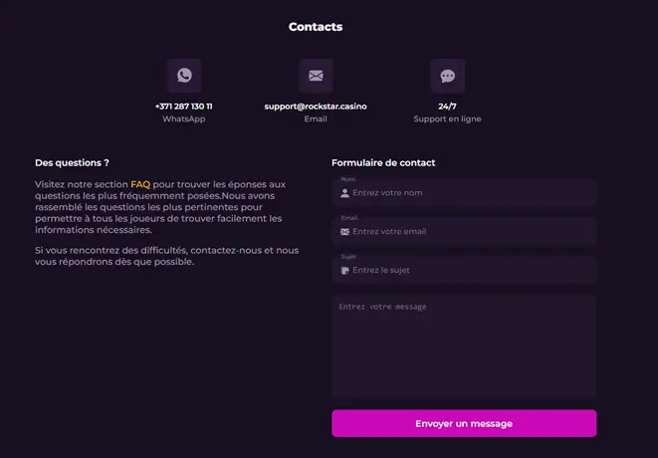Click the person icon in the name field
The height and width of the screenshot is (458, 658).
tap(344, 193)
